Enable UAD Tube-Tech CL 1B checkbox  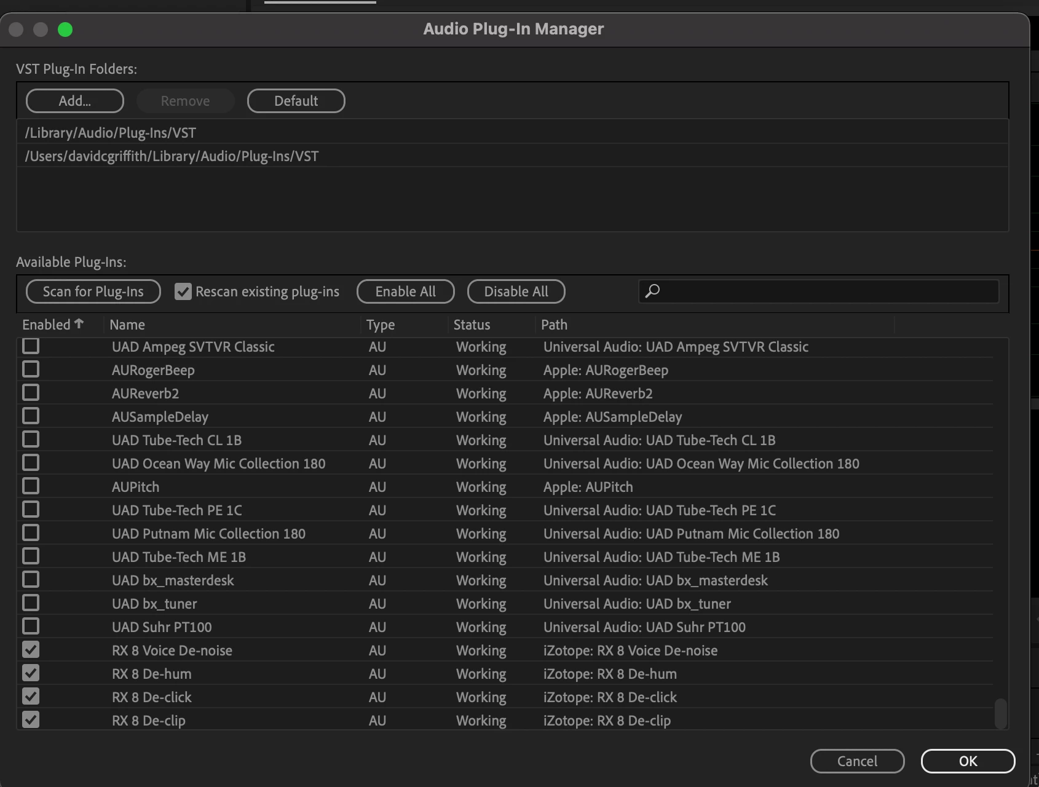pyautogui.click(x=31, y=440)
